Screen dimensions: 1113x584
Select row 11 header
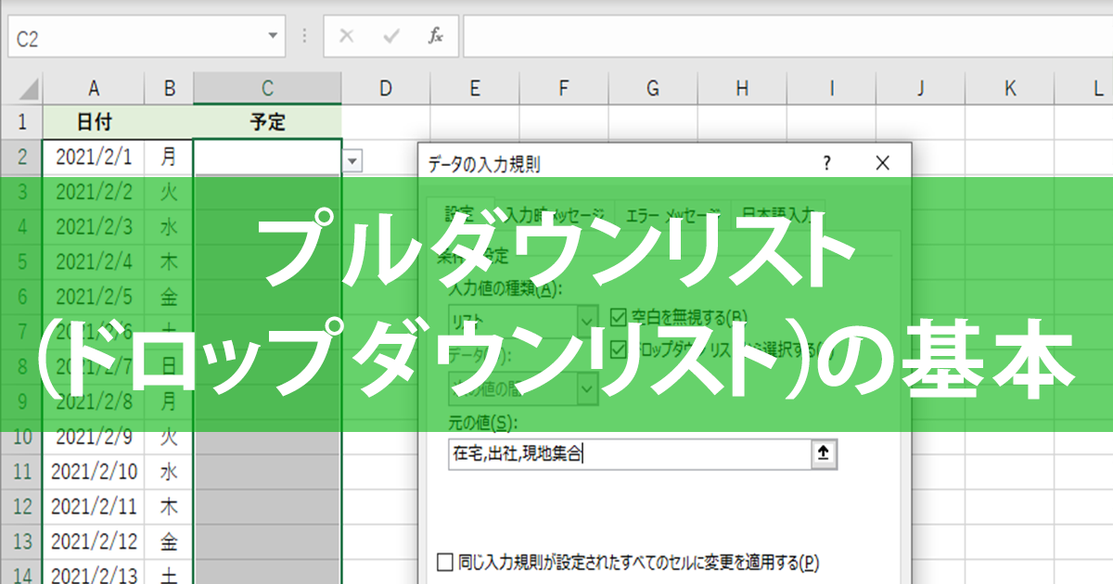click(x=21, y=472)
